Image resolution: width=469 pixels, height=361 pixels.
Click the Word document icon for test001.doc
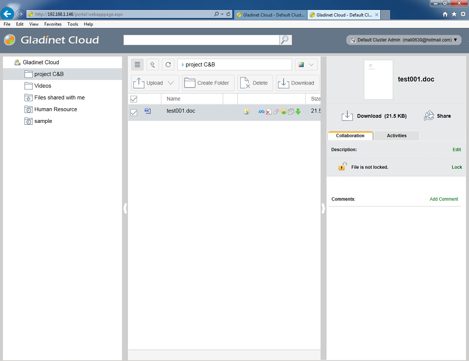coord(148,111)
